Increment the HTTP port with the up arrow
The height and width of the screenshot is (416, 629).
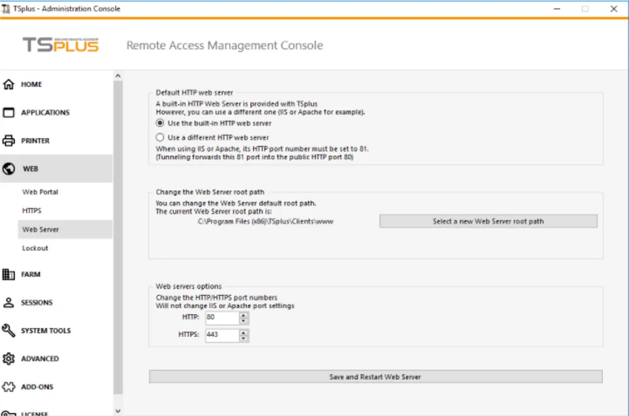[x=243, y=315]
